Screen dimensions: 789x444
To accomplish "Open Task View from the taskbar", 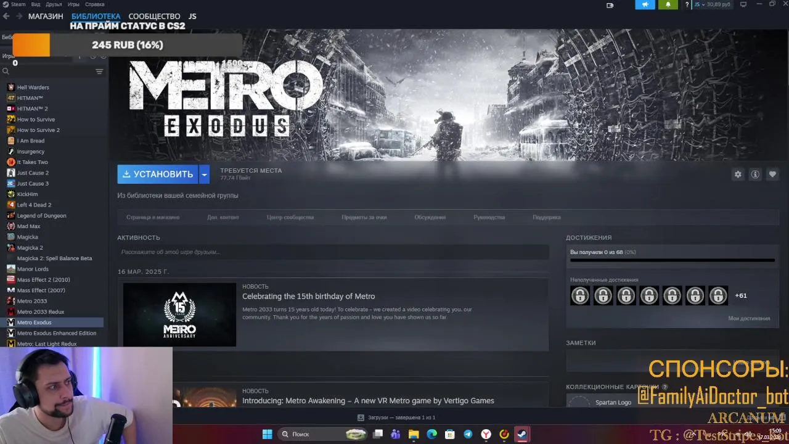I will pos(378,434).
